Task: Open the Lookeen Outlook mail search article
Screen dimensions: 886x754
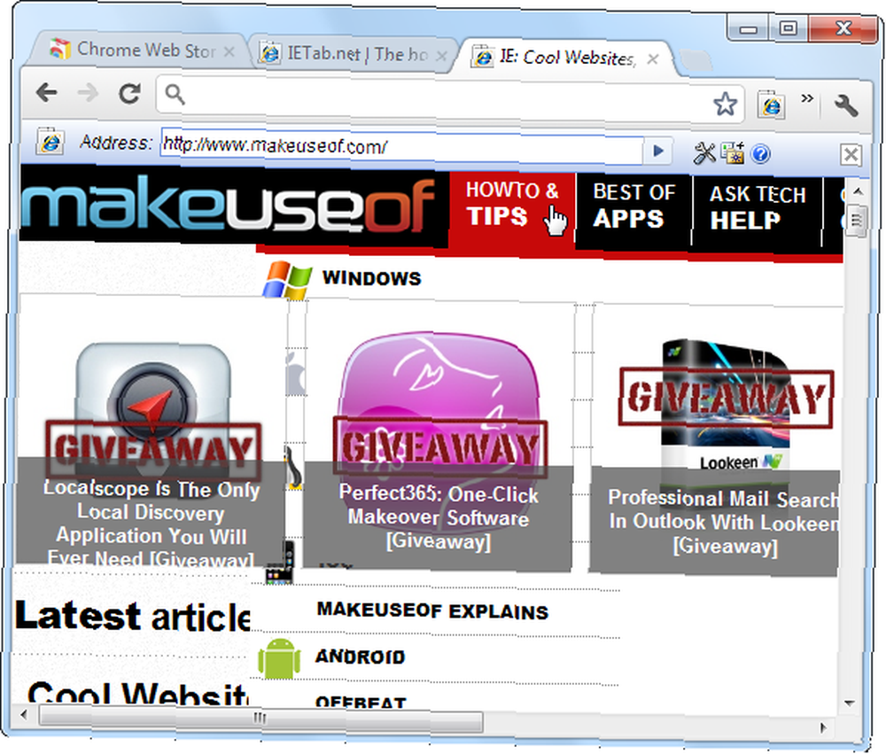Action: click(724, 522)
